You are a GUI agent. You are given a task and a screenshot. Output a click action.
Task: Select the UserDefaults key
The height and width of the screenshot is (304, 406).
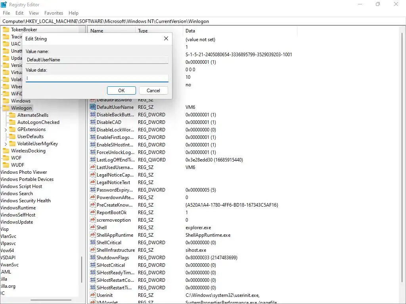[30, 136]
